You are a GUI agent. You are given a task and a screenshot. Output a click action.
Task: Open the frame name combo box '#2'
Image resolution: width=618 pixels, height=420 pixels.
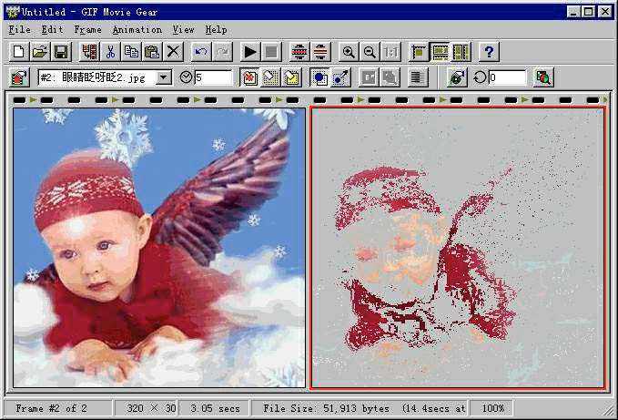pyautogui.click(x=96, y=78)
